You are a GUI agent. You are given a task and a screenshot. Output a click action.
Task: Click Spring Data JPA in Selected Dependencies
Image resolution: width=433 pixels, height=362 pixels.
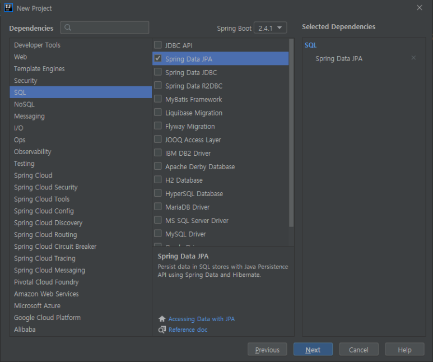(339, 59)
